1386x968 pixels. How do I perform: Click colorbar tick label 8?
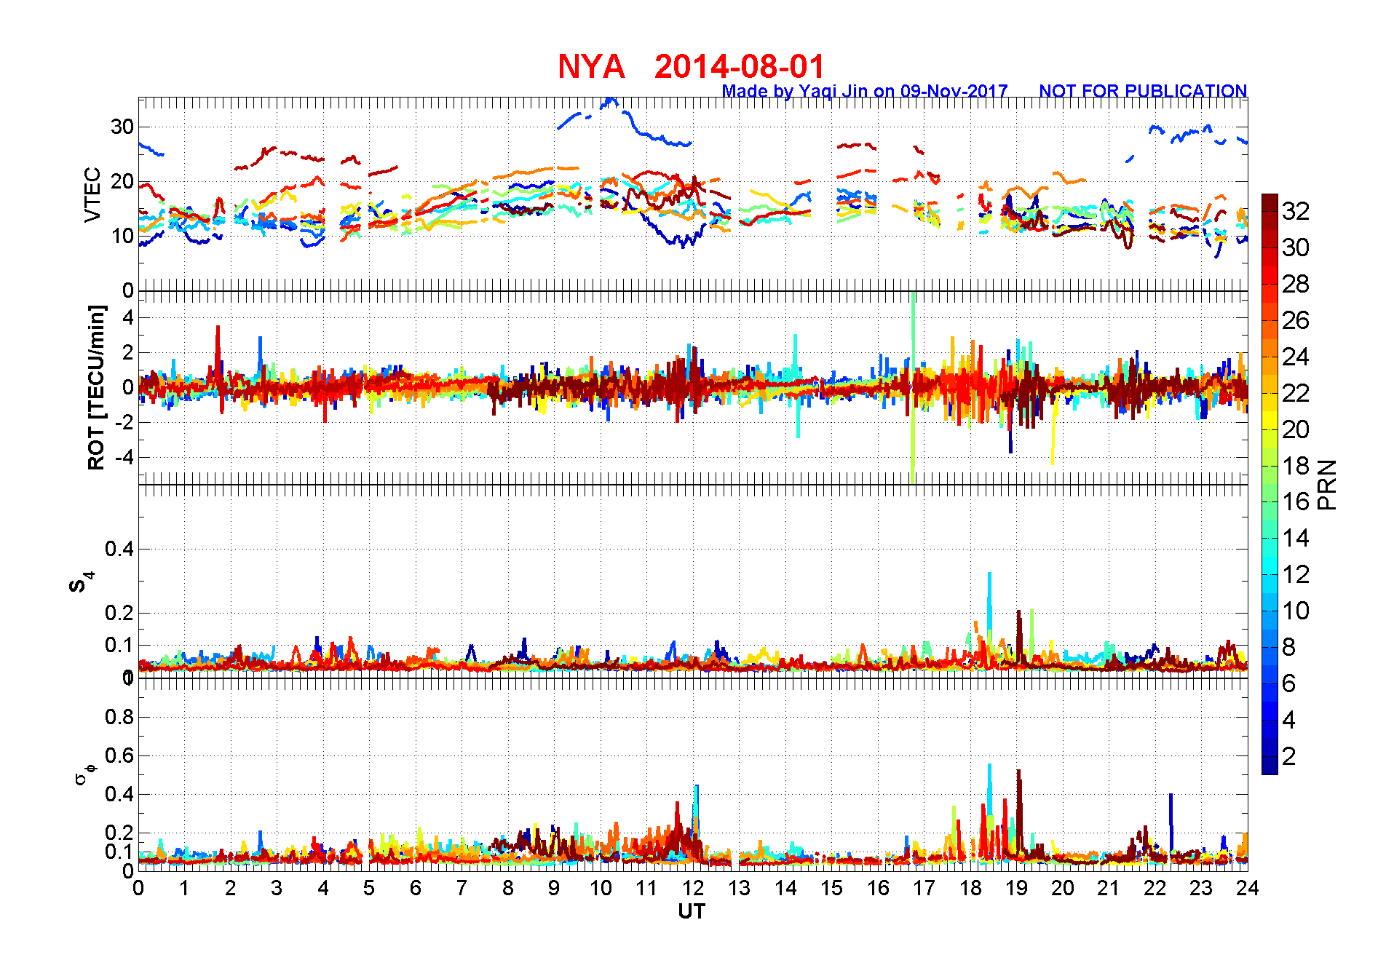1288,647
